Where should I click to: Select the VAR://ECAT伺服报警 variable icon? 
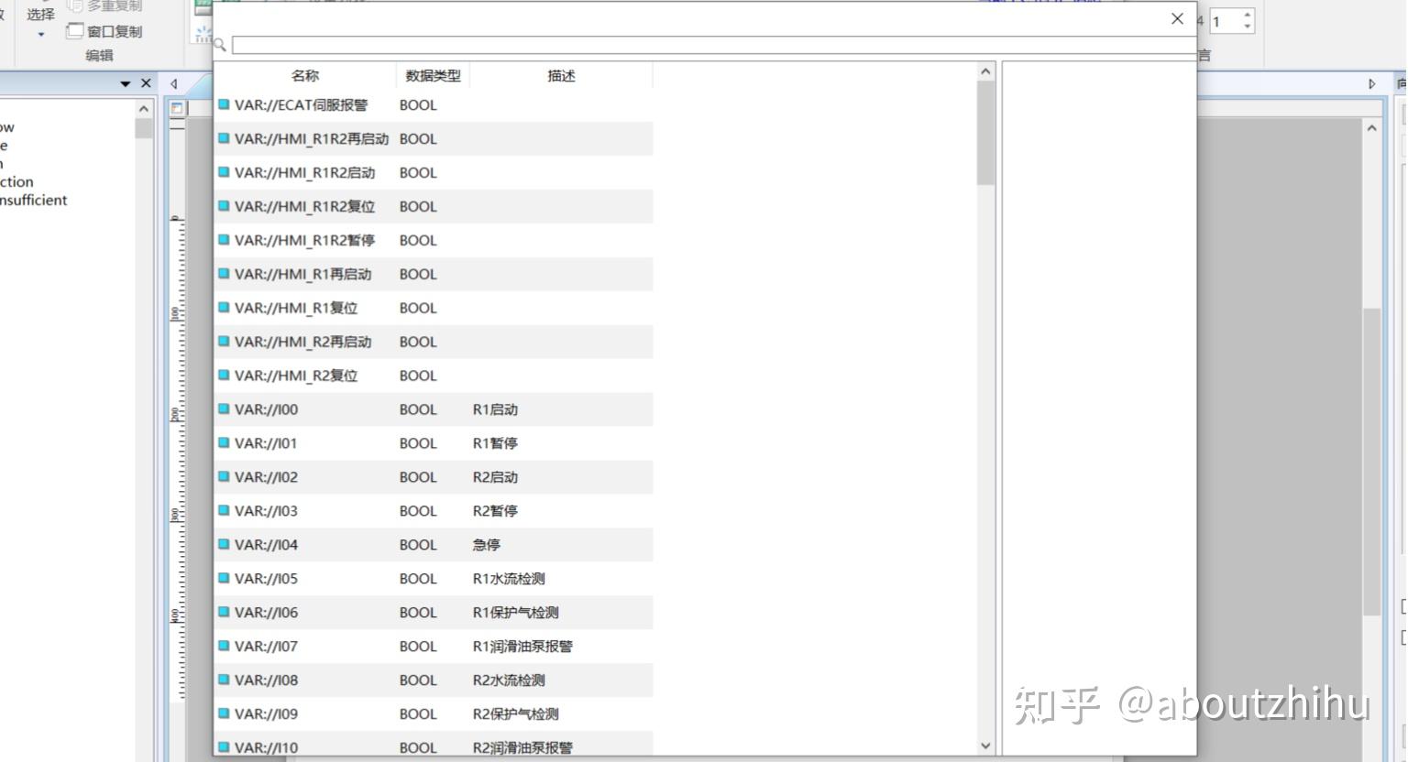tap(223, 105)
